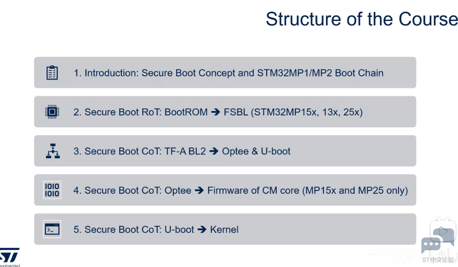Viewport: 458px width, 267px height.
Task: Select item 4 Firmware of CM core row
Action: [225, 190]
